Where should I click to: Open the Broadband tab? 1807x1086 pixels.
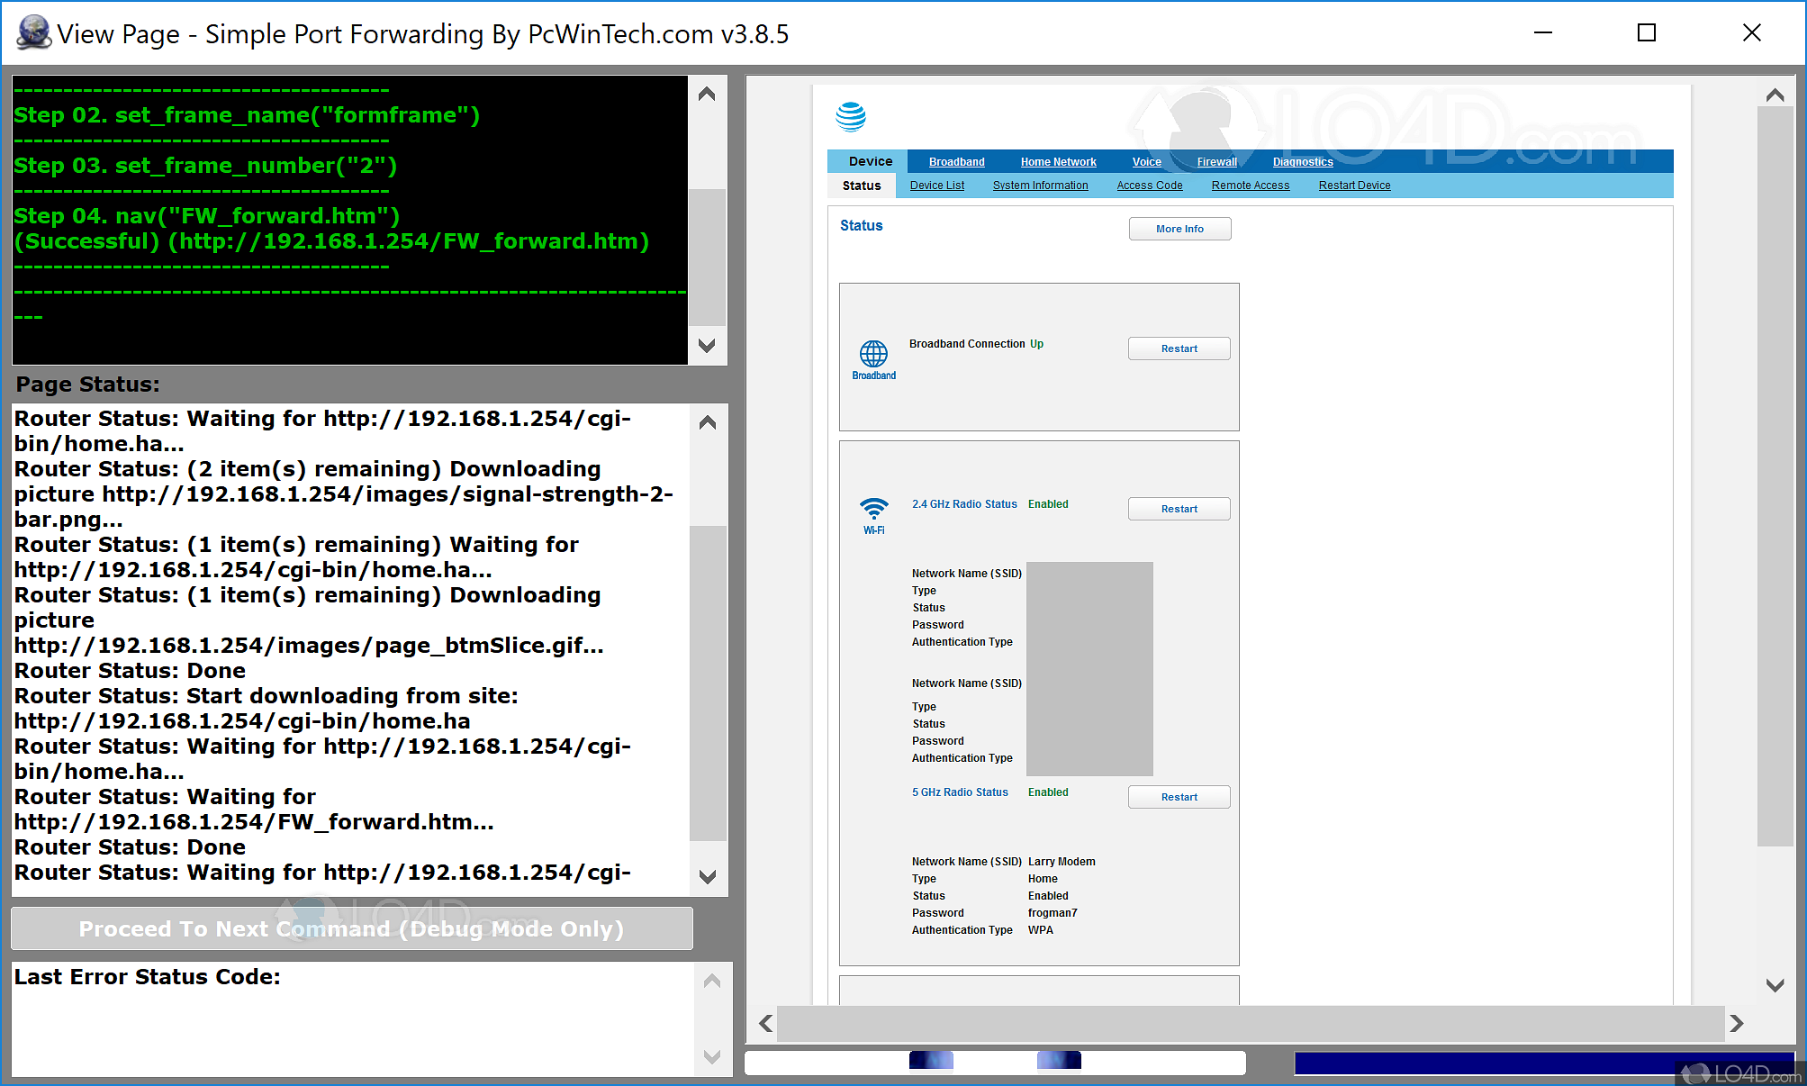pyautogui.click(x=956, y=162)
